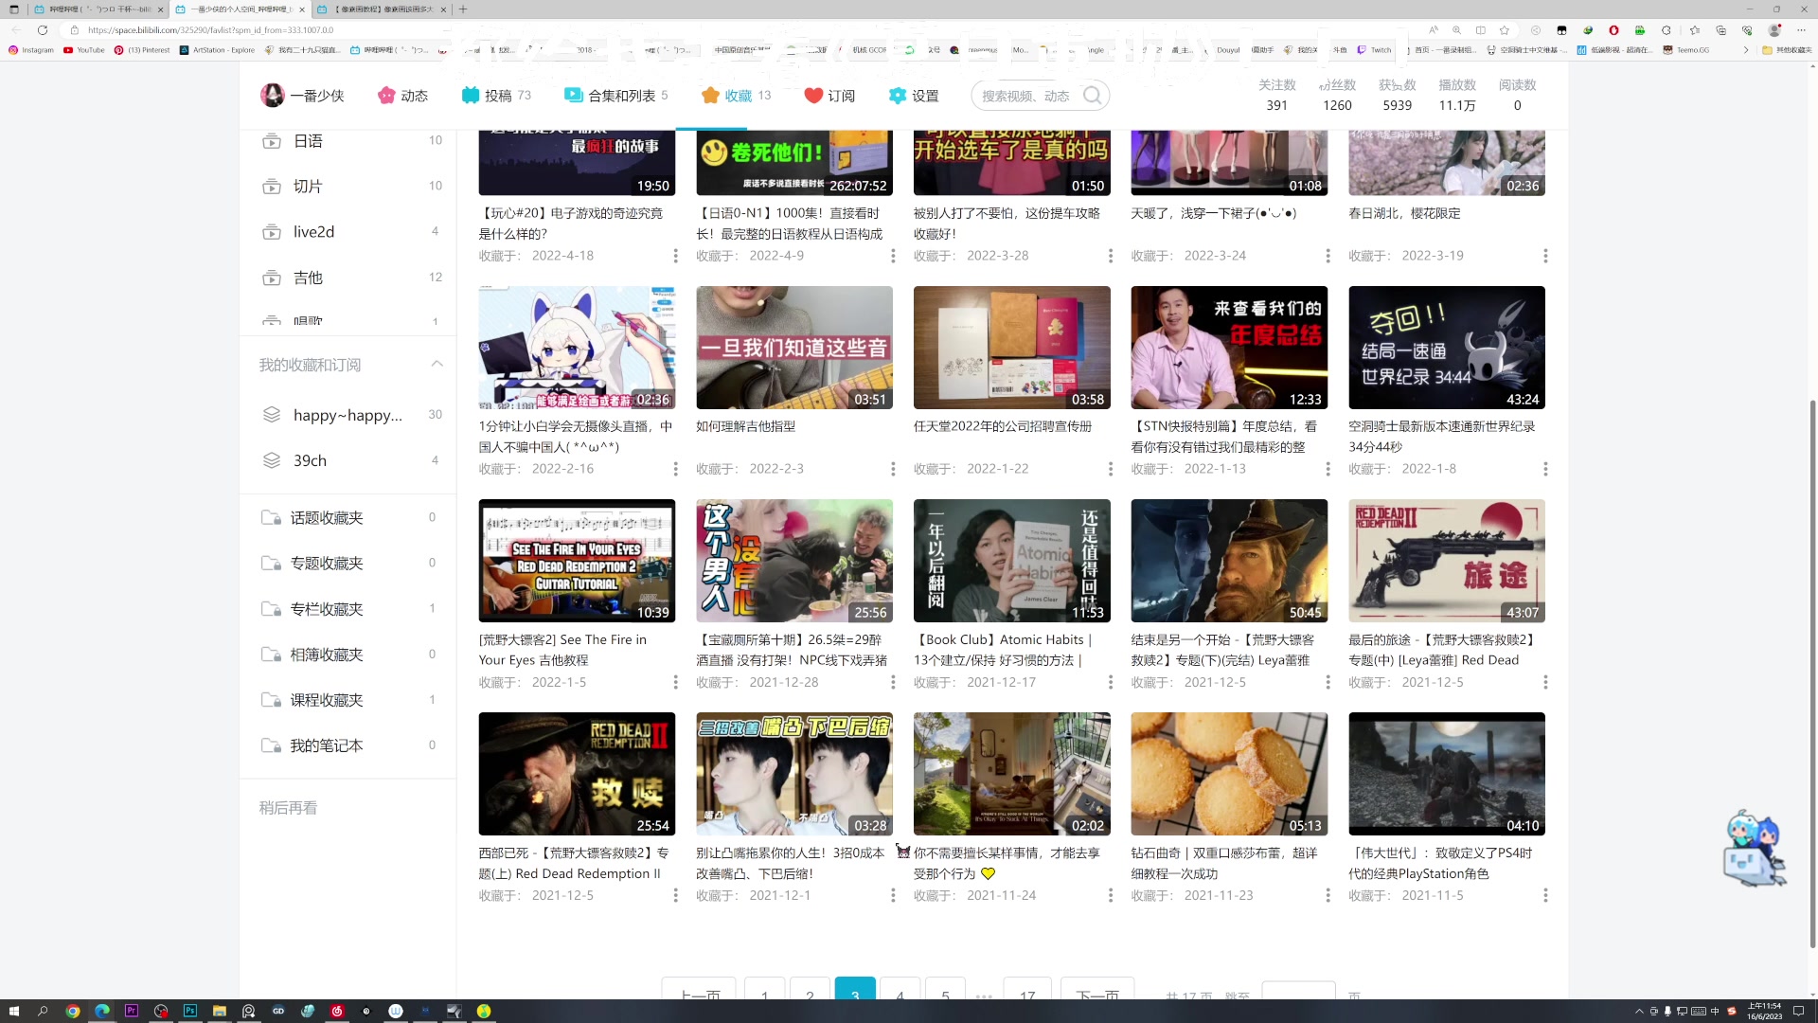1818x1023 pixels.
Task: Click the 一番少侠 profile avatar
Action: (x=273, y=95)
